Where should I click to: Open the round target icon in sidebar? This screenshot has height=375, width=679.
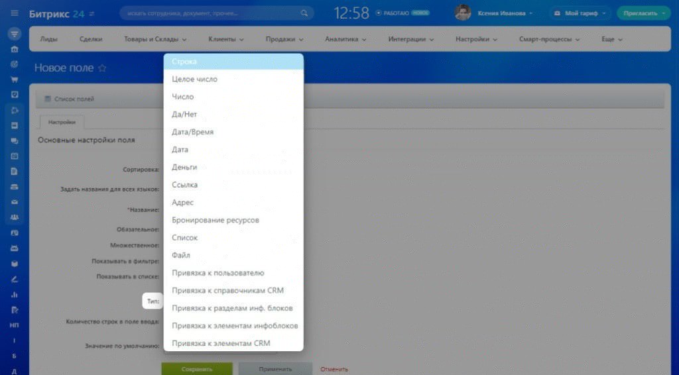[15, 64]
